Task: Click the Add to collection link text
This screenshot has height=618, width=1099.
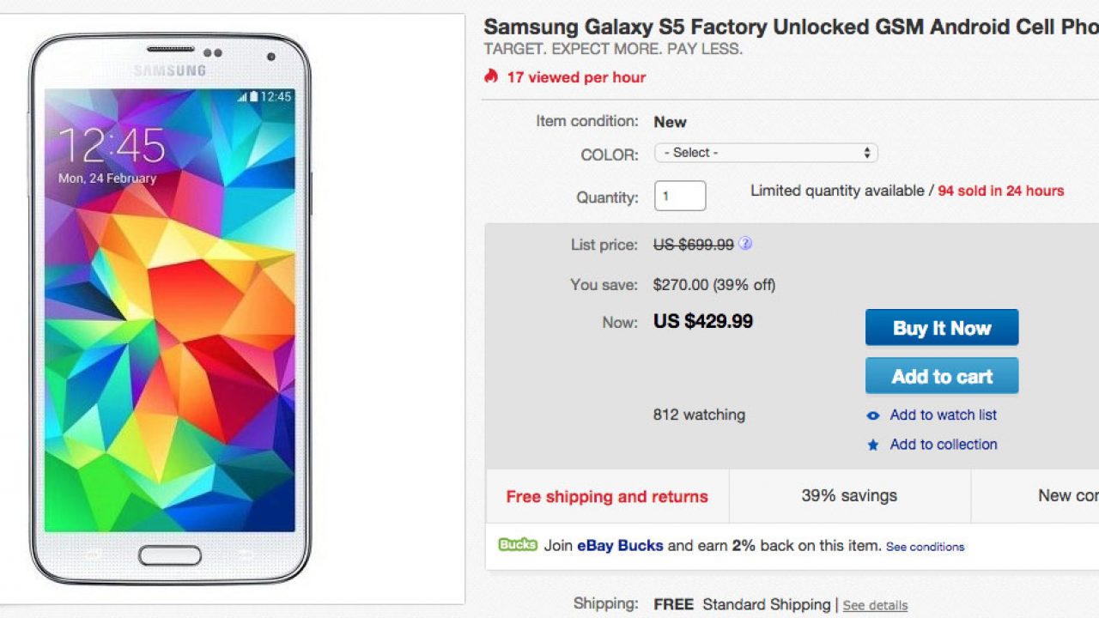Action: pyautogui.click(x=943, y=444)
